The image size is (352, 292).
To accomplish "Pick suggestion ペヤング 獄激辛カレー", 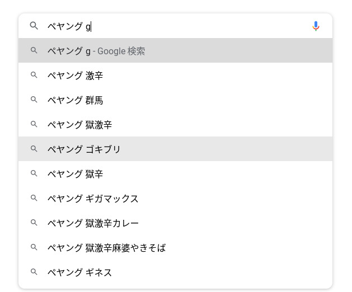I will pos(93,223).
